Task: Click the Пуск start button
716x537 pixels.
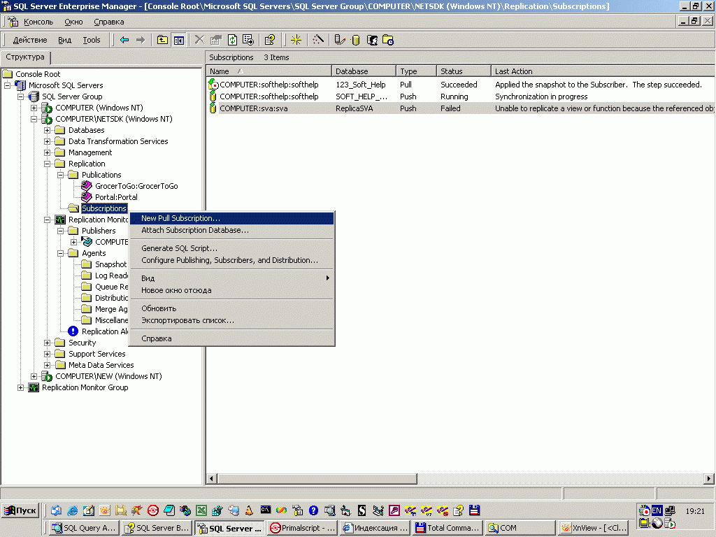Action: pos(20,510)
